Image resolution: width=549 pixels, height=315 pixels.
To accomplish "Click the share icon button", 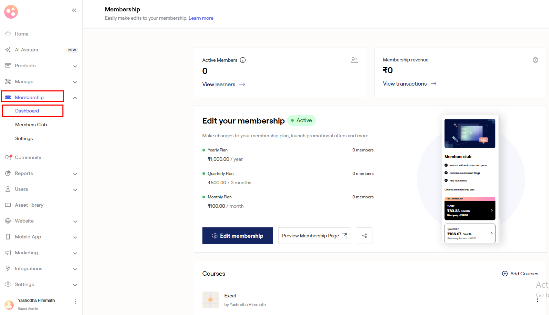I will tap(364, 236).
